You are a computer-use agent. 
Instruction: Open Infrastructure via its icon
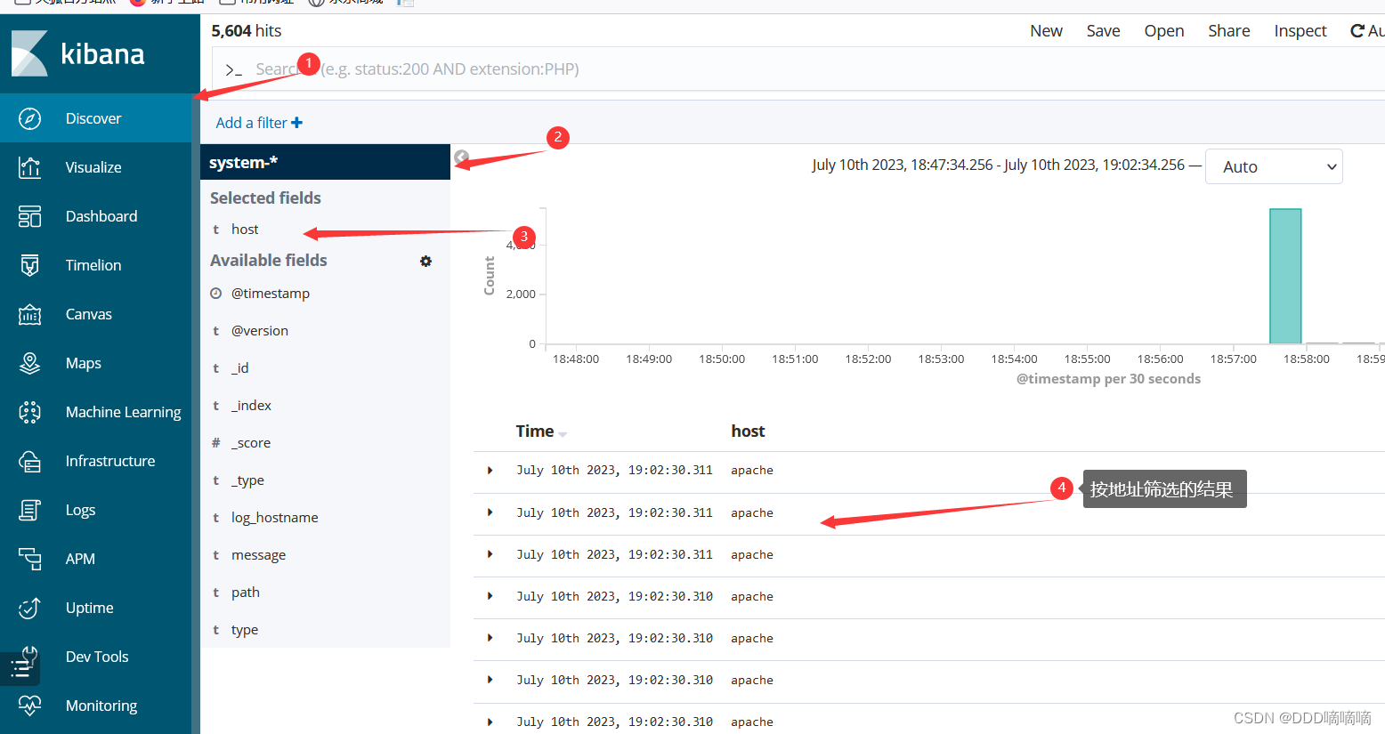(x=29, y=461)
